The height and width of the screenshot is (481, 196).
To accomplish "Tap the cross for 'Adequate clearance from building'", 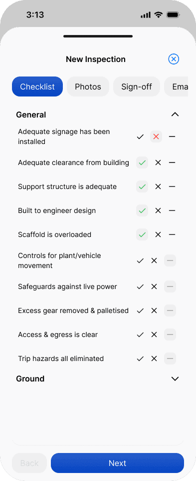I will pos(158,162).
